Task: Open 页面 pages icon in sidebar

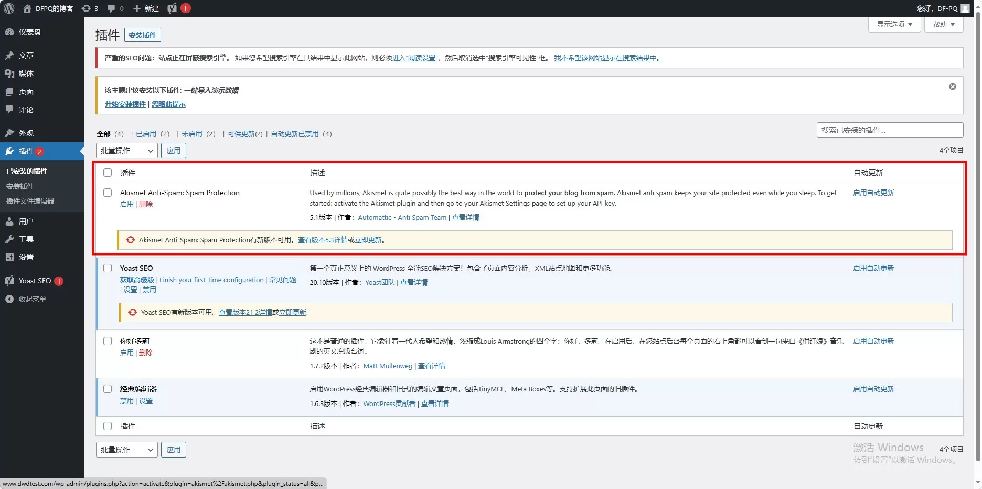Action: tap(9, 92)
